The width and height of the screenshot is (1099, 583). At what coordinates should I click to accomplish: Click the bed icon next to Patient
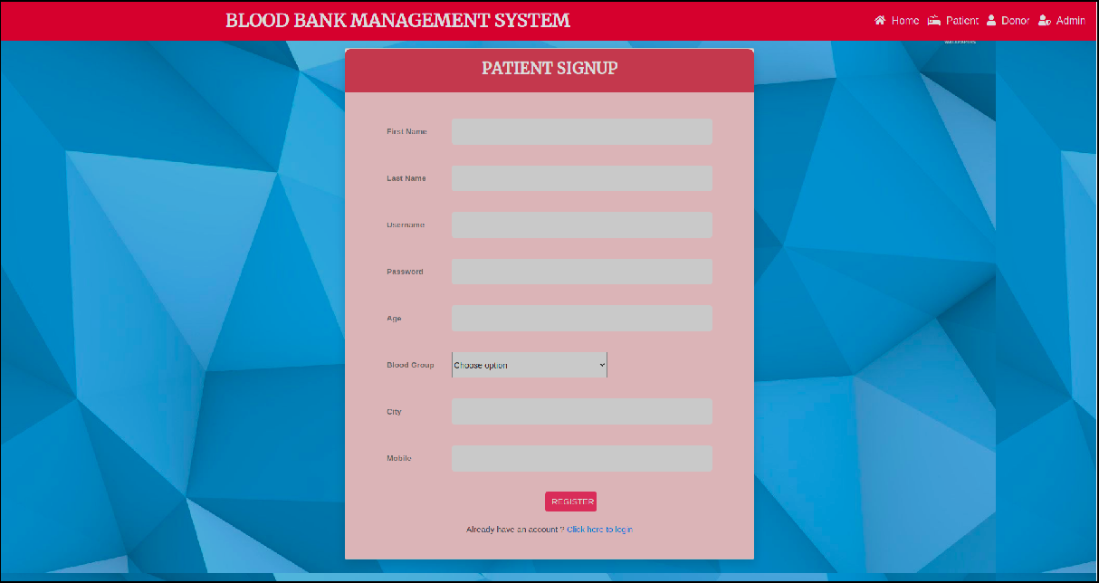point(933,19)
